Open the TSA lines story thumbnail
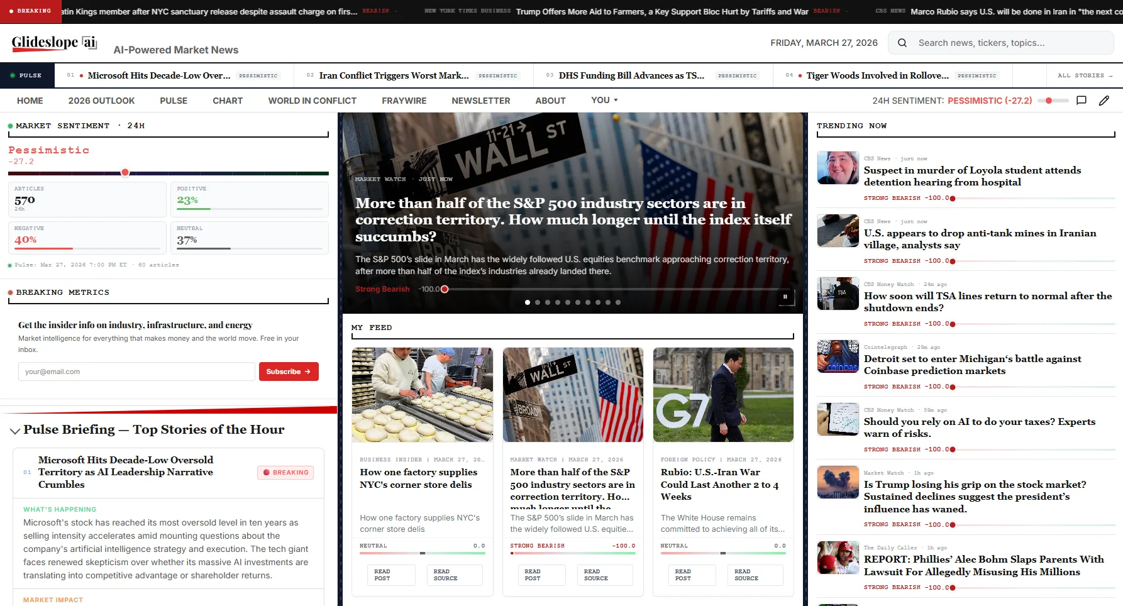 (x=838, y=294)
